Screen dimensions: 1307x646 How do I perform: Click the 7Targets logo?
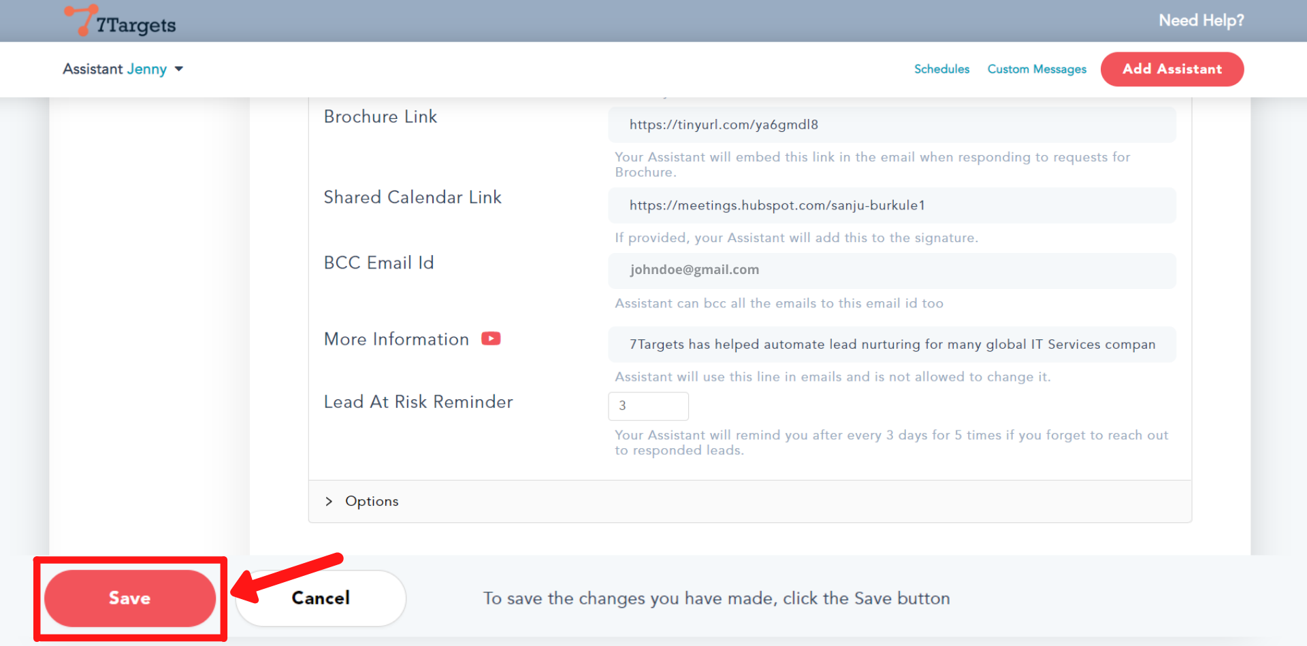click(x=120, y=22)
